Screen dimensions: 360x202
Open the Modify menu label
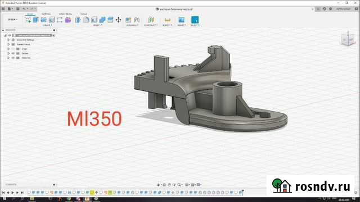[97, 25]
